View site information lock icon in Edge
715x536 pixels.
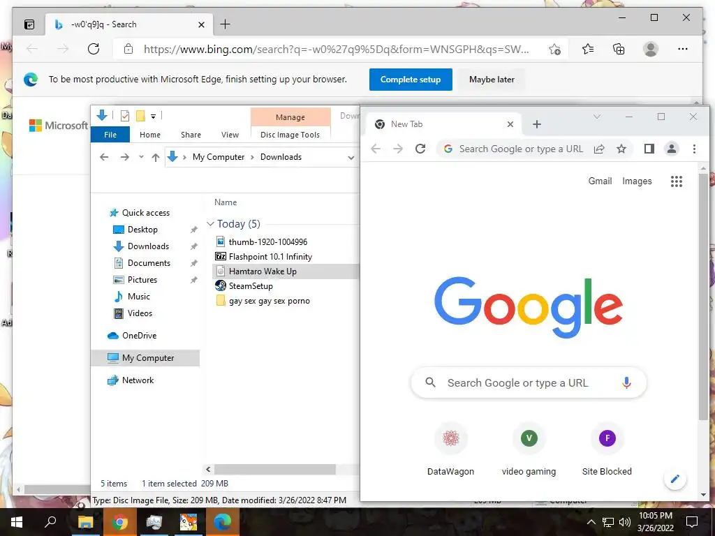click(x=128, y=49)
